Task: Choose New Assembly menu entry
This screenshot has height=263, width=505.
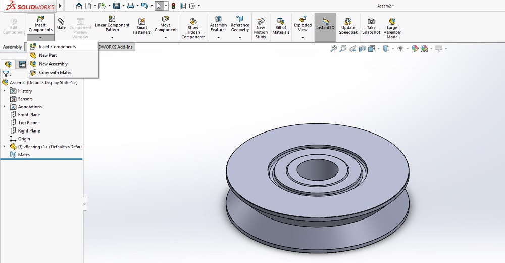Action: [x=63, y=64]
